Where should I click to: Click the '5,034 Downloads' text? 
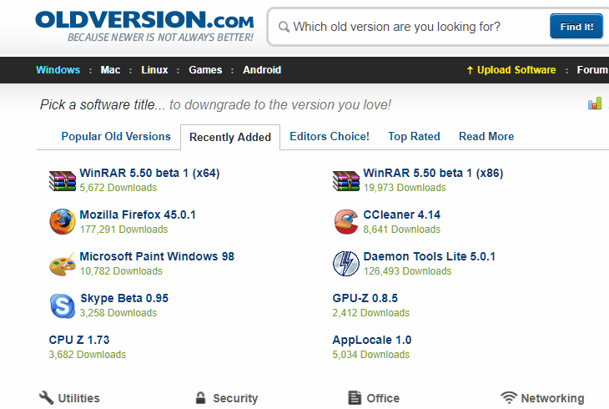pyautogui.click(x=371, y=355)
